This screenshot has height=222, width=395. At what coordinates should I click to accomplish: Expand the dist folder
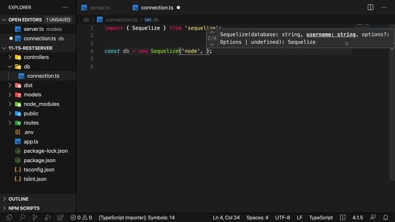(10, 85)
